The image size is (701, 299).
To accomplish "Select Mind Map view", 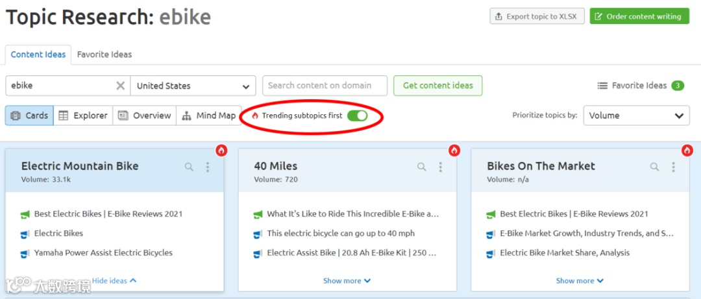I will coord(209,115).
